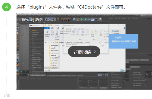Add a camera using the camera icon

(x=97, y=20)
